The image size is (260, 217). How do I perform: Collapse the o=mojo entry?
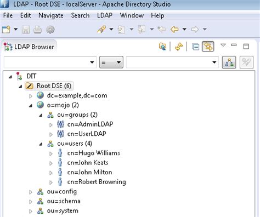pyautogui.click(x=31, y=106)
